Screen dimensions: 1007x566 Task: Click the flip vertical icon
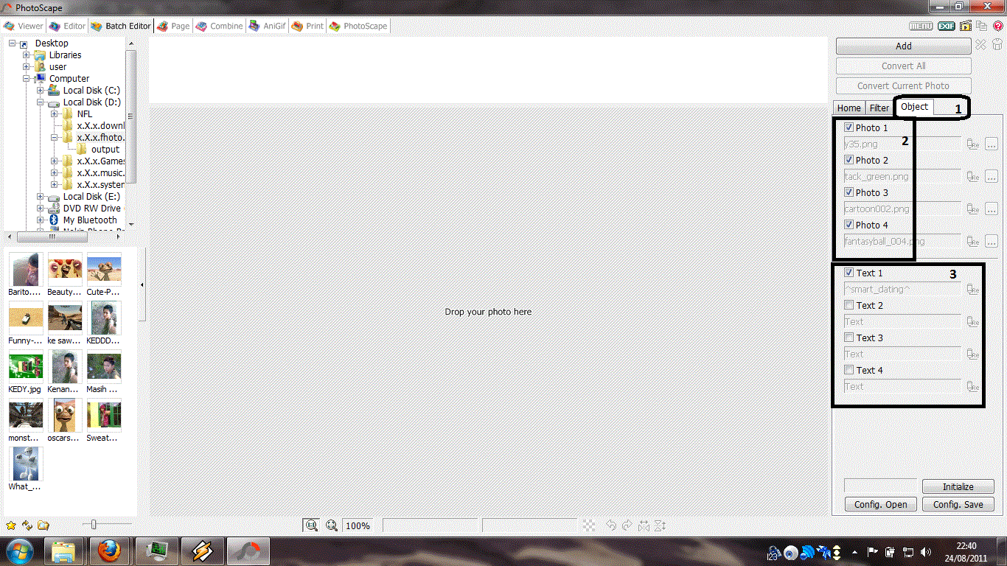point(661,525)
